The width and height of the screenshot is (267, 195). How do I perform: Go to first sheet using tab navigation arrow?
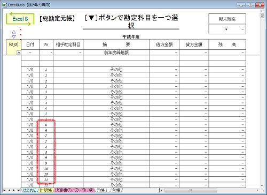tap(5, 190)
